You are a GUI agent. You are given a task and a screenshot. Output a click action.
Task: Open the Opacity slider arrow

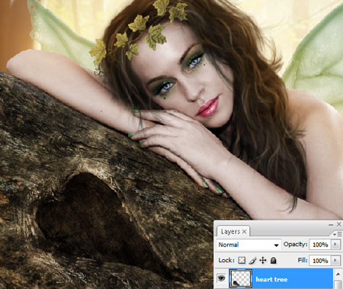(x=335, y=245)
